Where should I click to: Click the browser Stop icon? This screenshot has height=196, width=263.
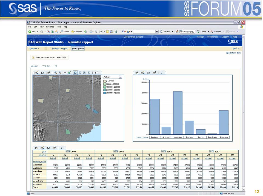point(48,32)
